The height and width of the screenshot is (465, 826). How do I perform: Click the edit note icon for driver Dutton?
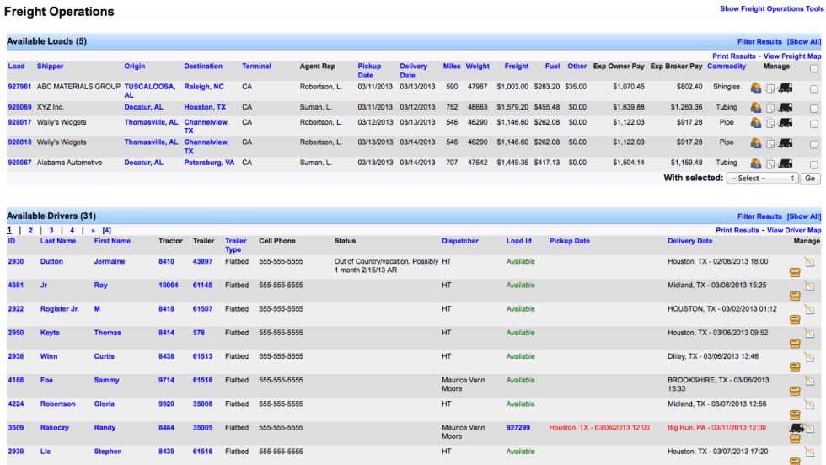coord(809,262)
